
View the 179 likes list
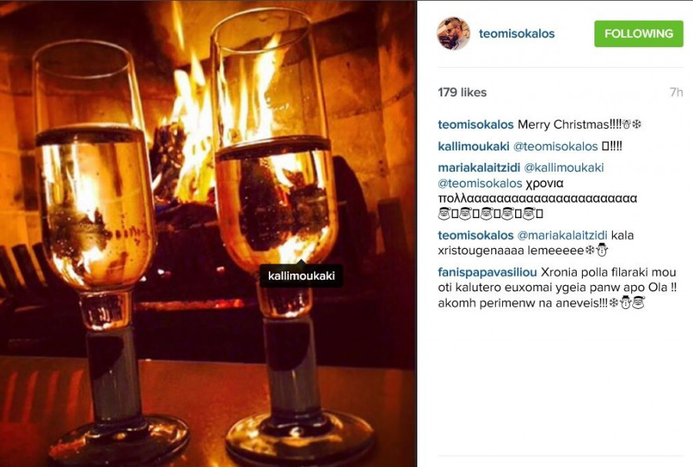pos(462,92)
